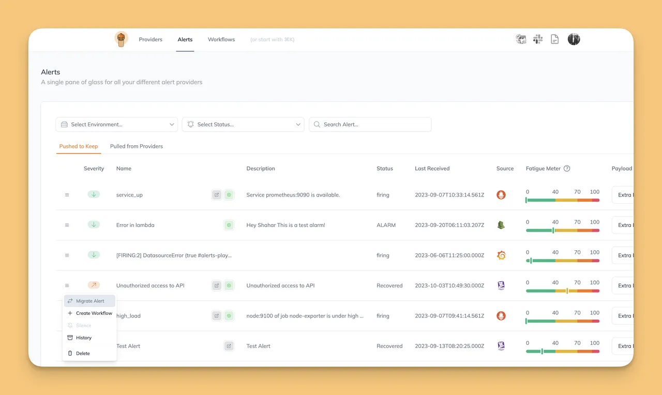This screenshot has width=662, height=395.
Task: Open the Extra payload button for Unauthorized access row
Action: (623, 285)
